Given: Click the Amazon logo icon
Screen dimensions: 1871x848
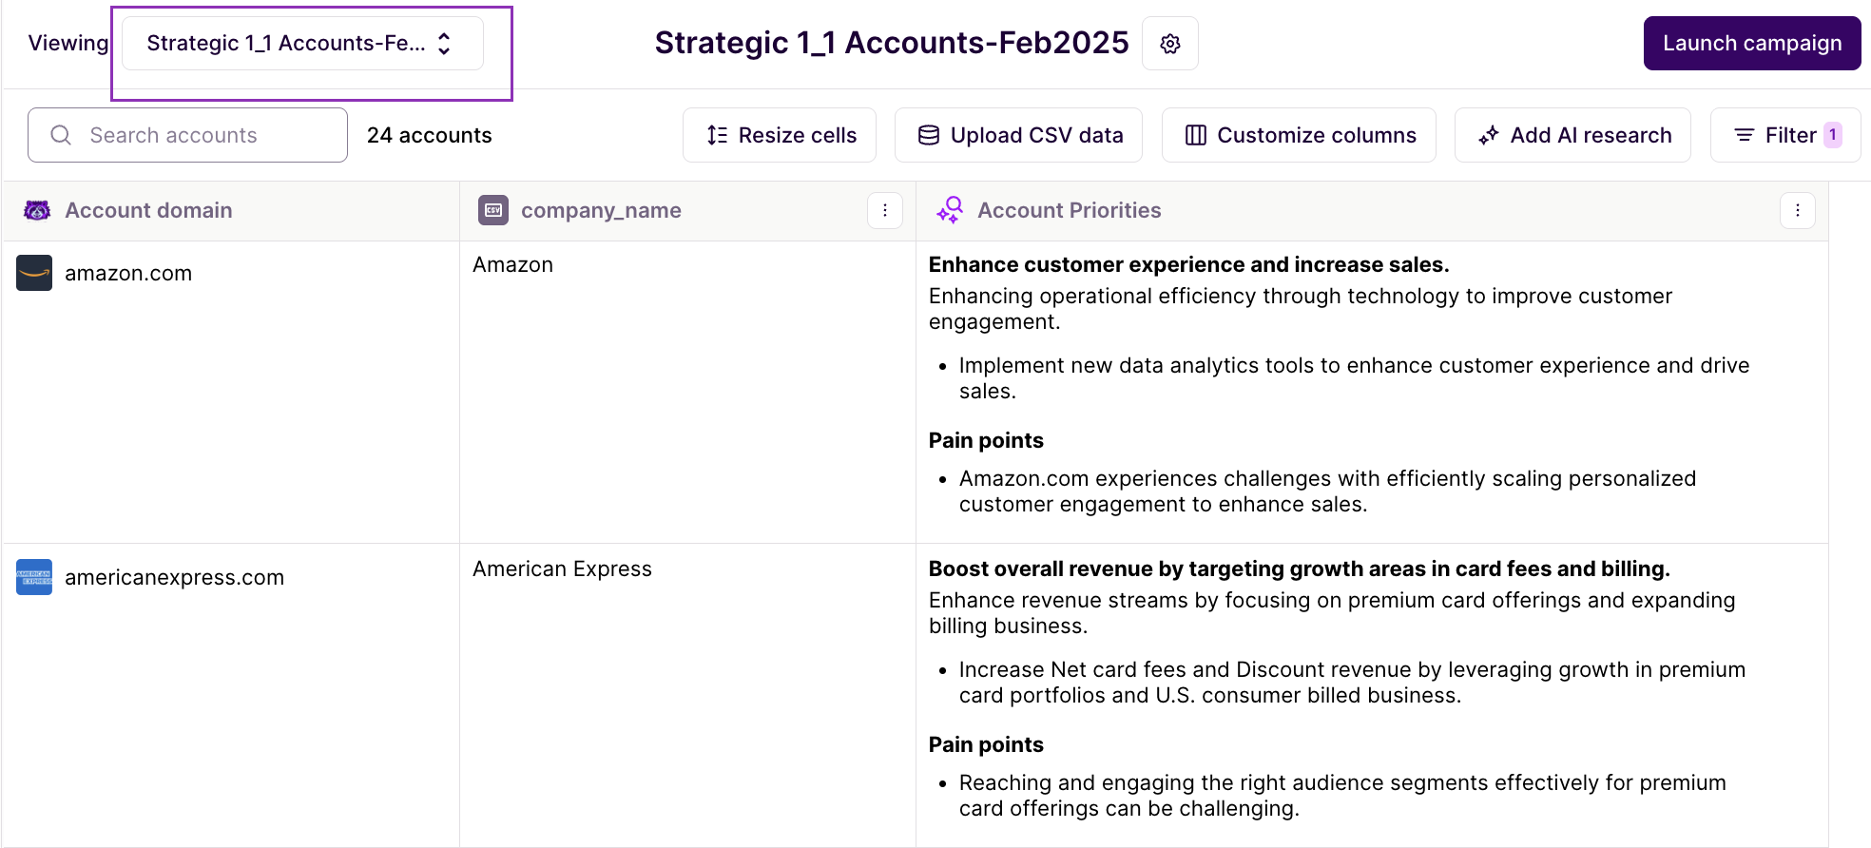Looking at the screenshot, I should [x=34, y=273].
